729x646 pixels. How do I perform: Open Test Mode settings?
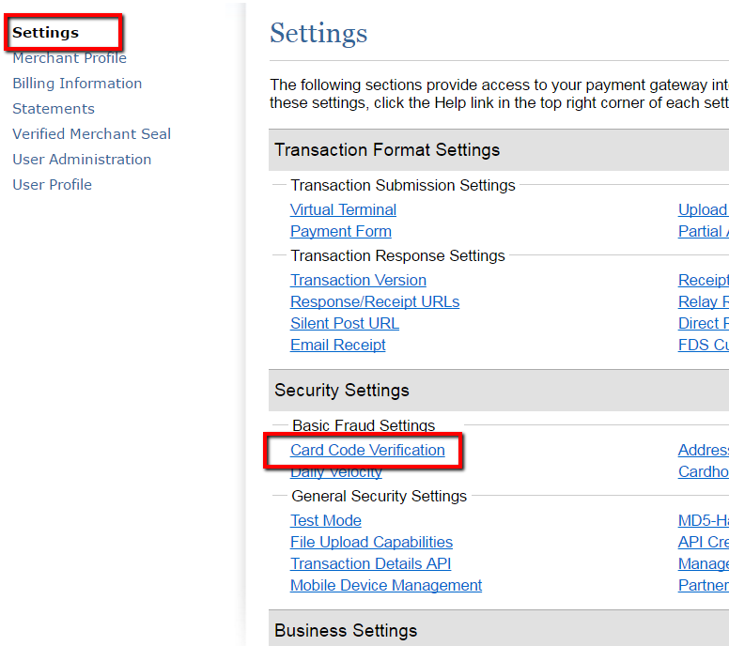(326, 521)
